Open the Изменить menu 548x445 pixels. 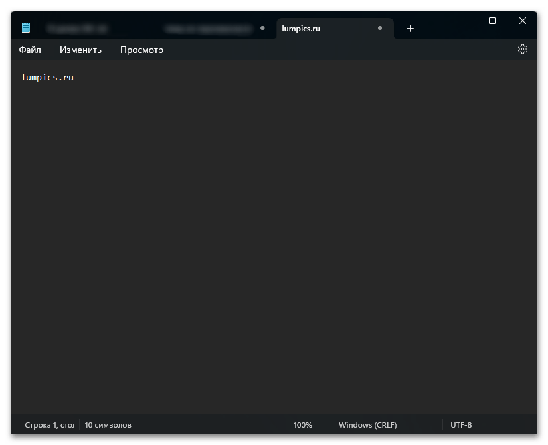pos(80,50)
